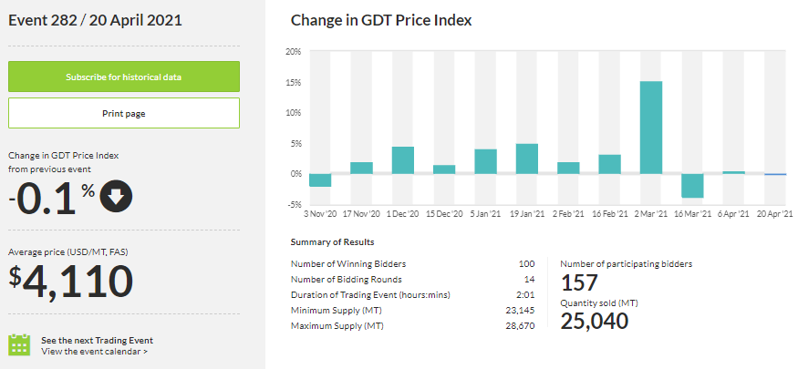Click the 15 Dec '20 bar
The width and height of the screenshot is (798, 369).
point(444,169)
